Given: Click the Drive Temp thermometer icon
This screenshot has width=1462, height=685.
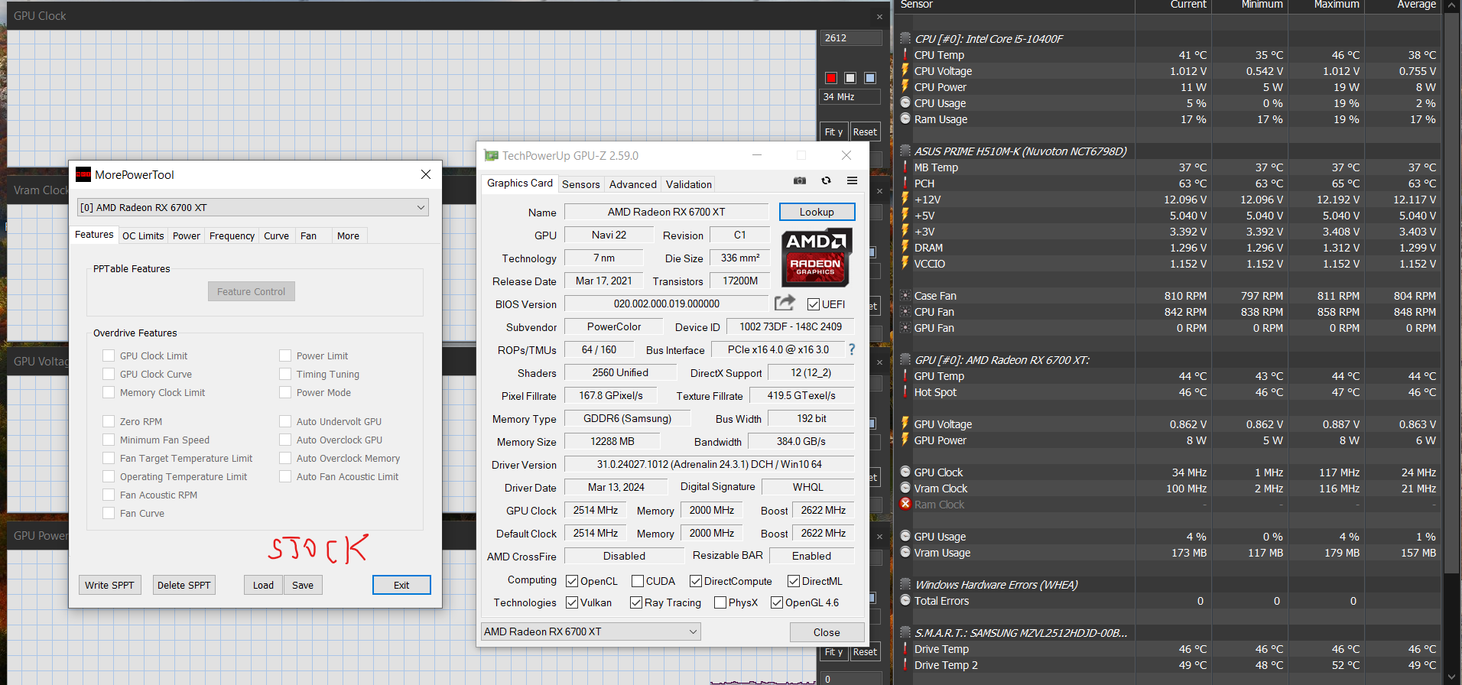Looking at the screenshot, I should click(905, 649).
